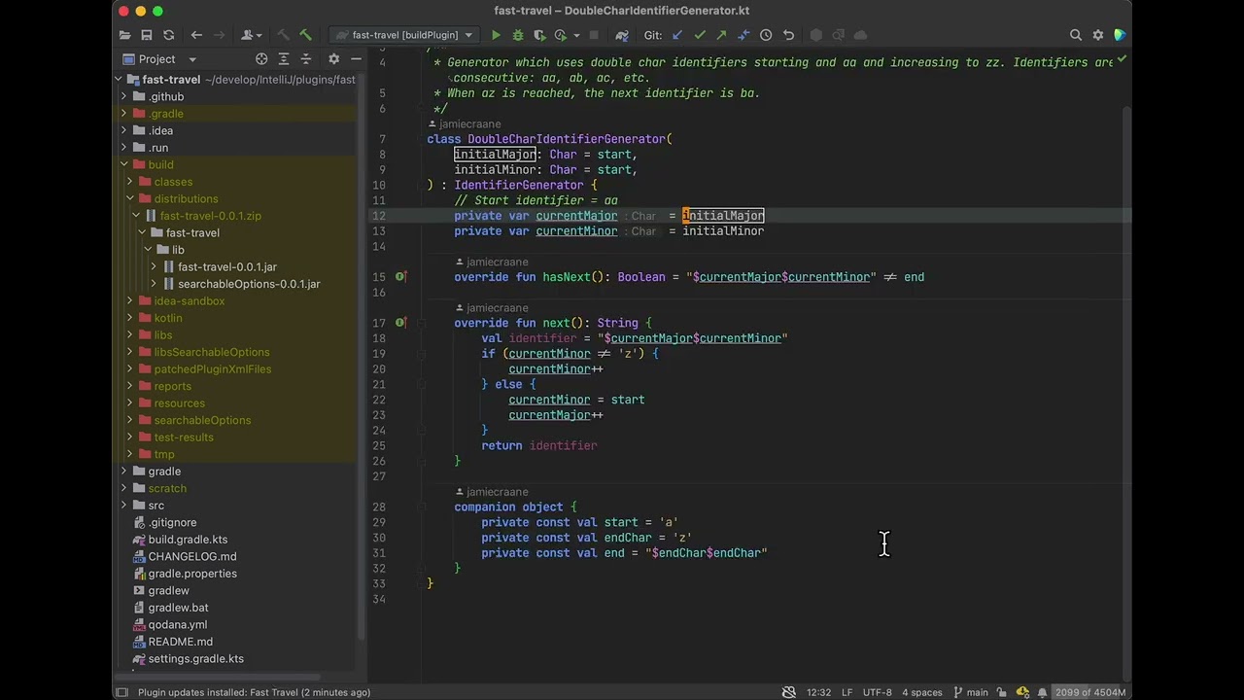Push commits with Git push arrow
This screenshot has height=700, width=1244.
[721, 35]
